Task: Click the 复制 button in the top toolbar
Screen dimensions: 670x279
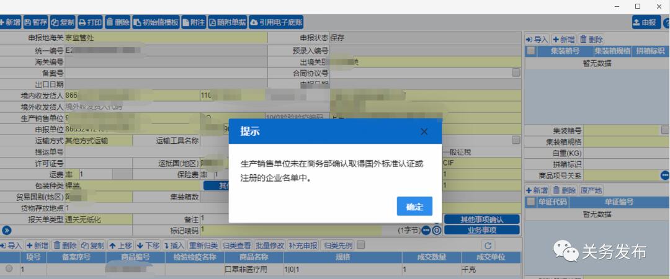Action: pyautogui.click(x=63, y=22)
